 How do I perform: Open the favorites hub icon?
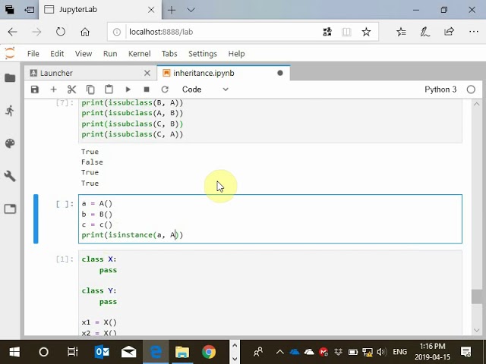401,32
